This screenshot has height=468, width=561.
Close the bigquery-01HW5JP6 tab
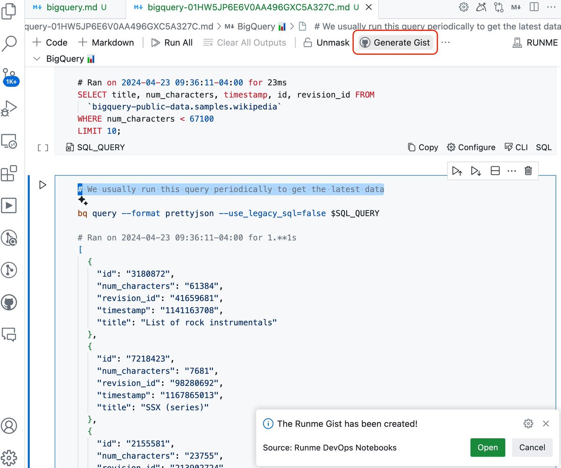pos(368,7)
